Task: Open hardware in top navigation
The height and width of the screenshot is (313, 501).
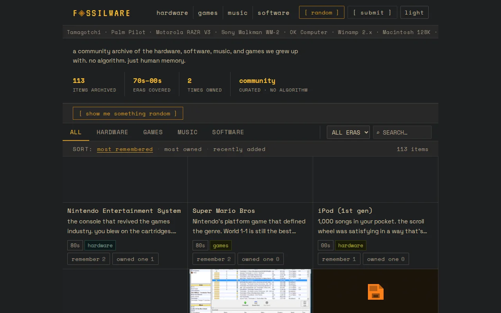Action: [172, 13]
